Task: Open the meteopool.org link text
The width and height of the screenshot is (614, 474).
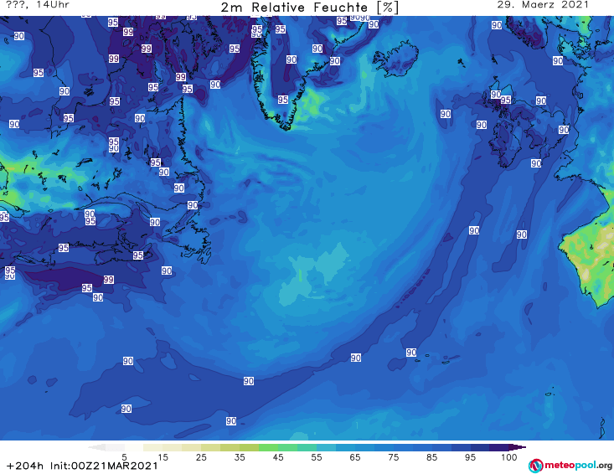Action: click(x=578, y=466)
